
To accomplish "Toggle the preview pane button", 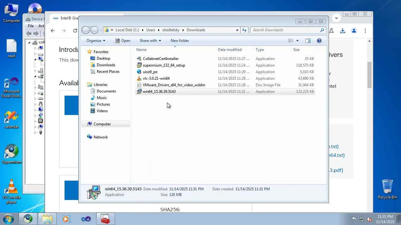I will 308,41.
